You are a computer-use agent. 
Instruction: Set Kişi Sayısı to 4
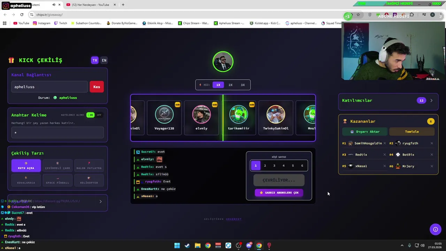(x=284, y=166)
